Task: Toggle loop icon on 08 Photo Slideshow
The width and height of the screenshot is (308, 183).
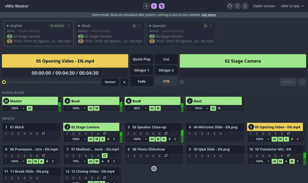Action: [x=166, y=156]
